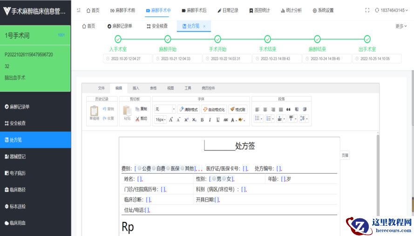Click the 格式刷 format painter button

(x=238, y=109)
